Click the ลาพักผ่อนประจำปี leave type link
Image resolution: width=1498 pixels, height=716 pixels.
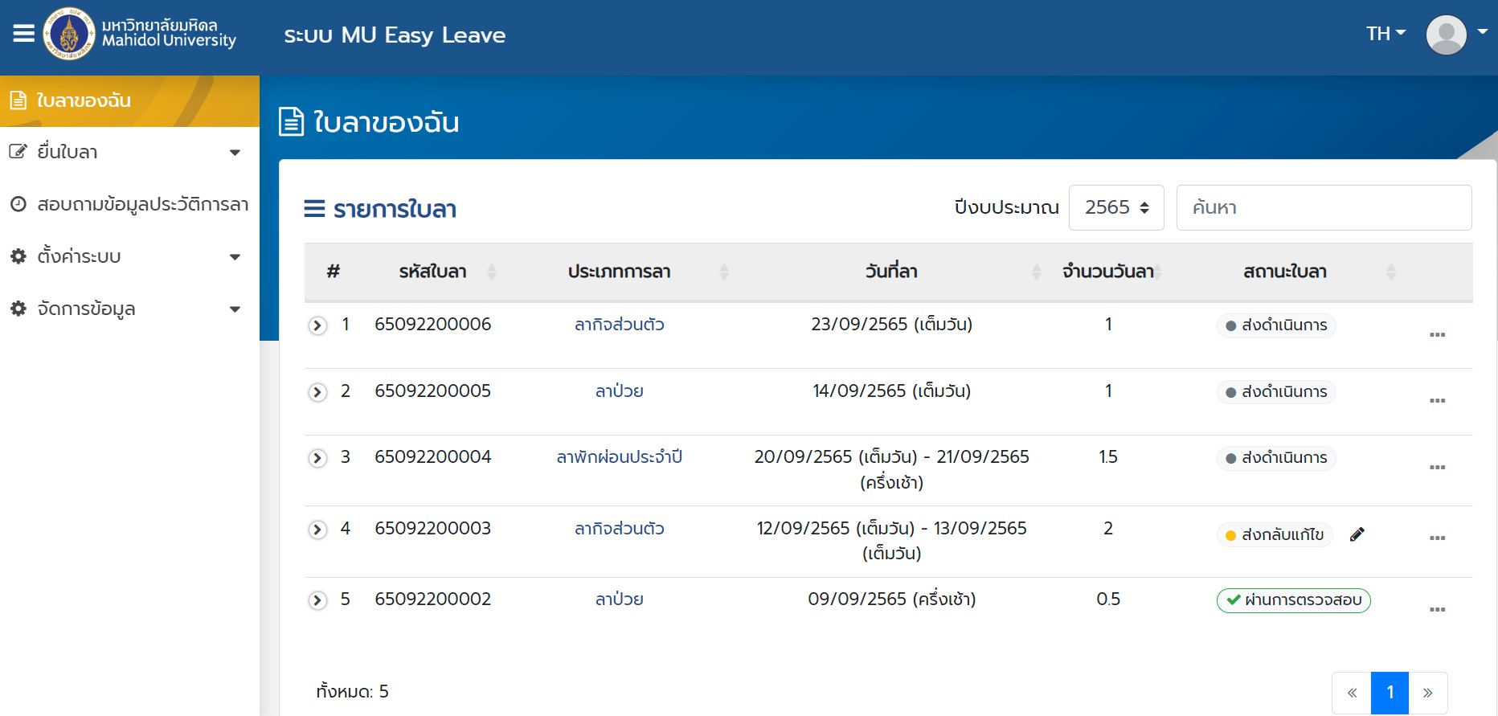619,457
